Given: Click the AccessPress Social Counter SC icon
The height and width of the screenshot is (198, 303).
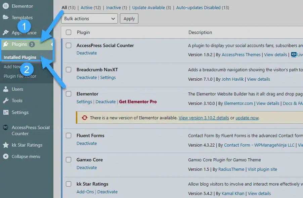Looking at the screenshot, I should click(x=6, y=127).
